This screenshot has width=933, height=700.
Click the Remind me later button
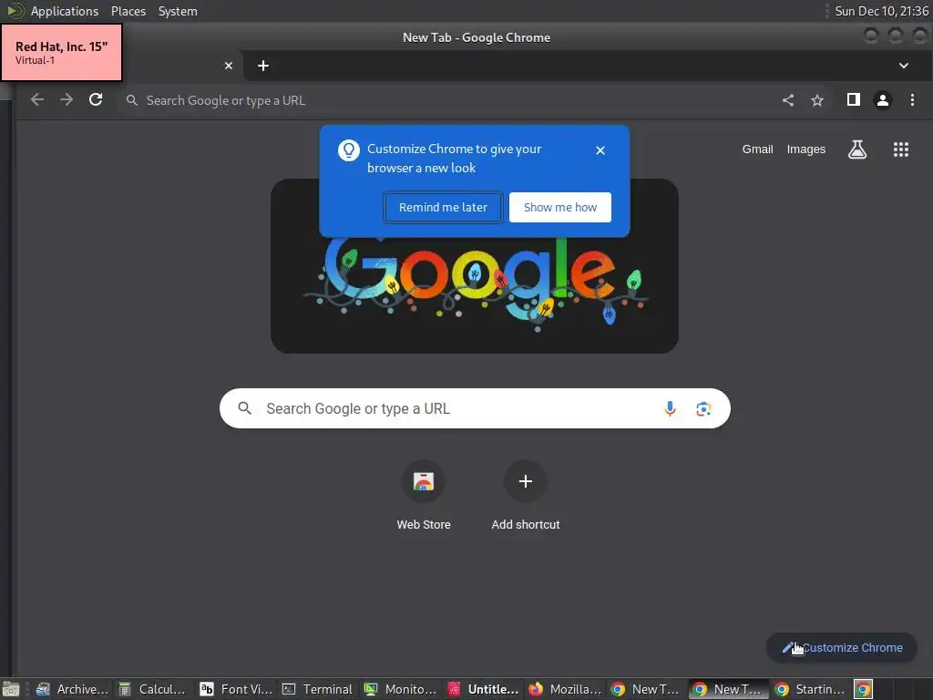(x=443, y=207)
